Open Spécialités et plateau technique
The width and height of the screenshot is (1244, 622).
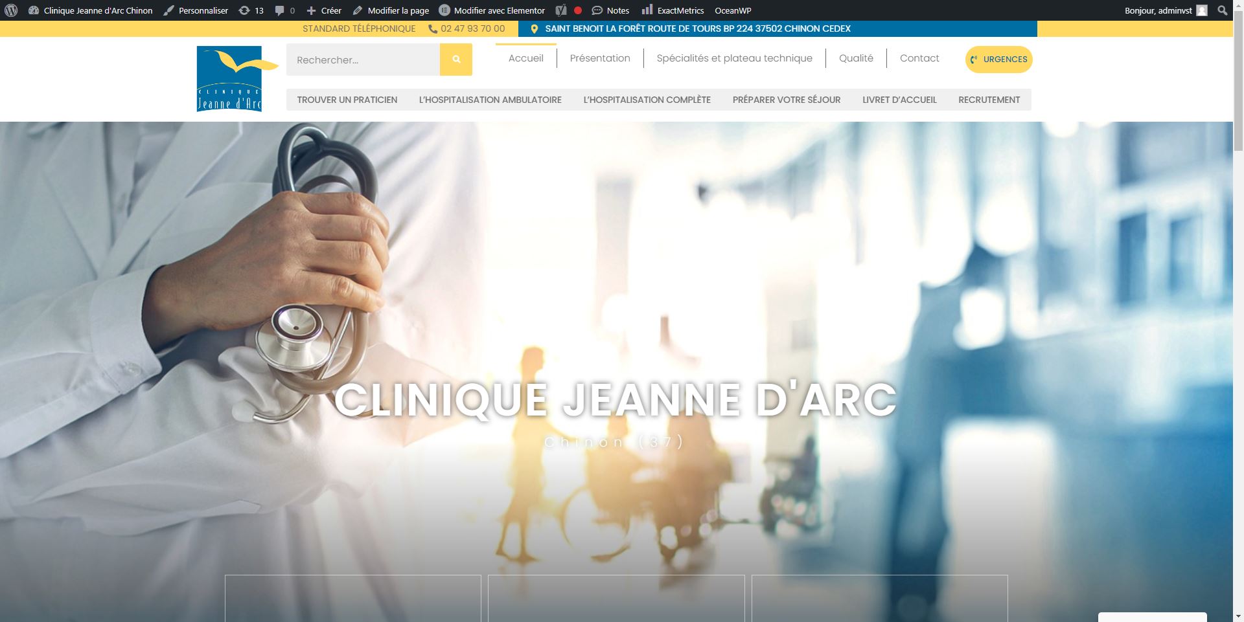tap(734, 58)
